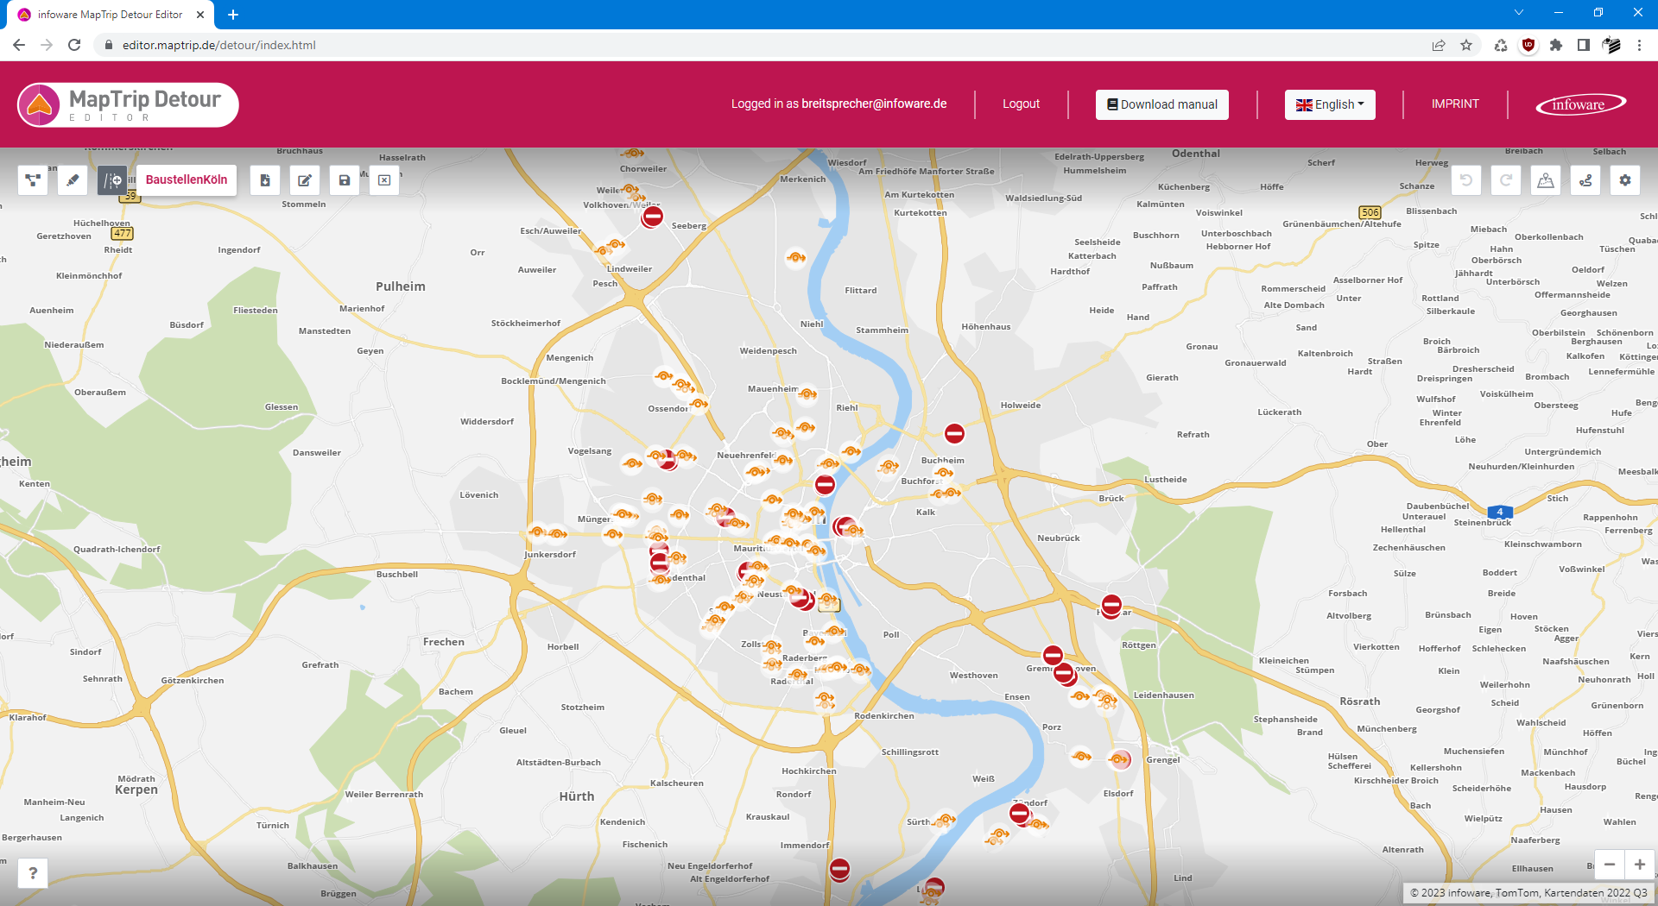
Task: Click the Odenthal town label
Action: coord(1196,154)
